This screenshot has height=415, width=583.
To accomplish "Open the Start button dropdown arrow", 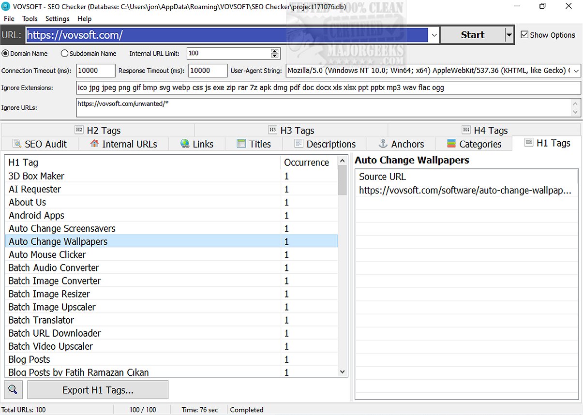I will (508, 35).
